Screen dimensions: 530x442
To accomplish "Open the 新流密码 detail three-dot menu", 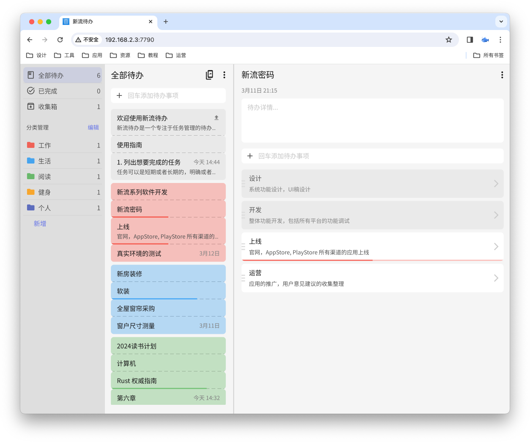I will (502, 75).
